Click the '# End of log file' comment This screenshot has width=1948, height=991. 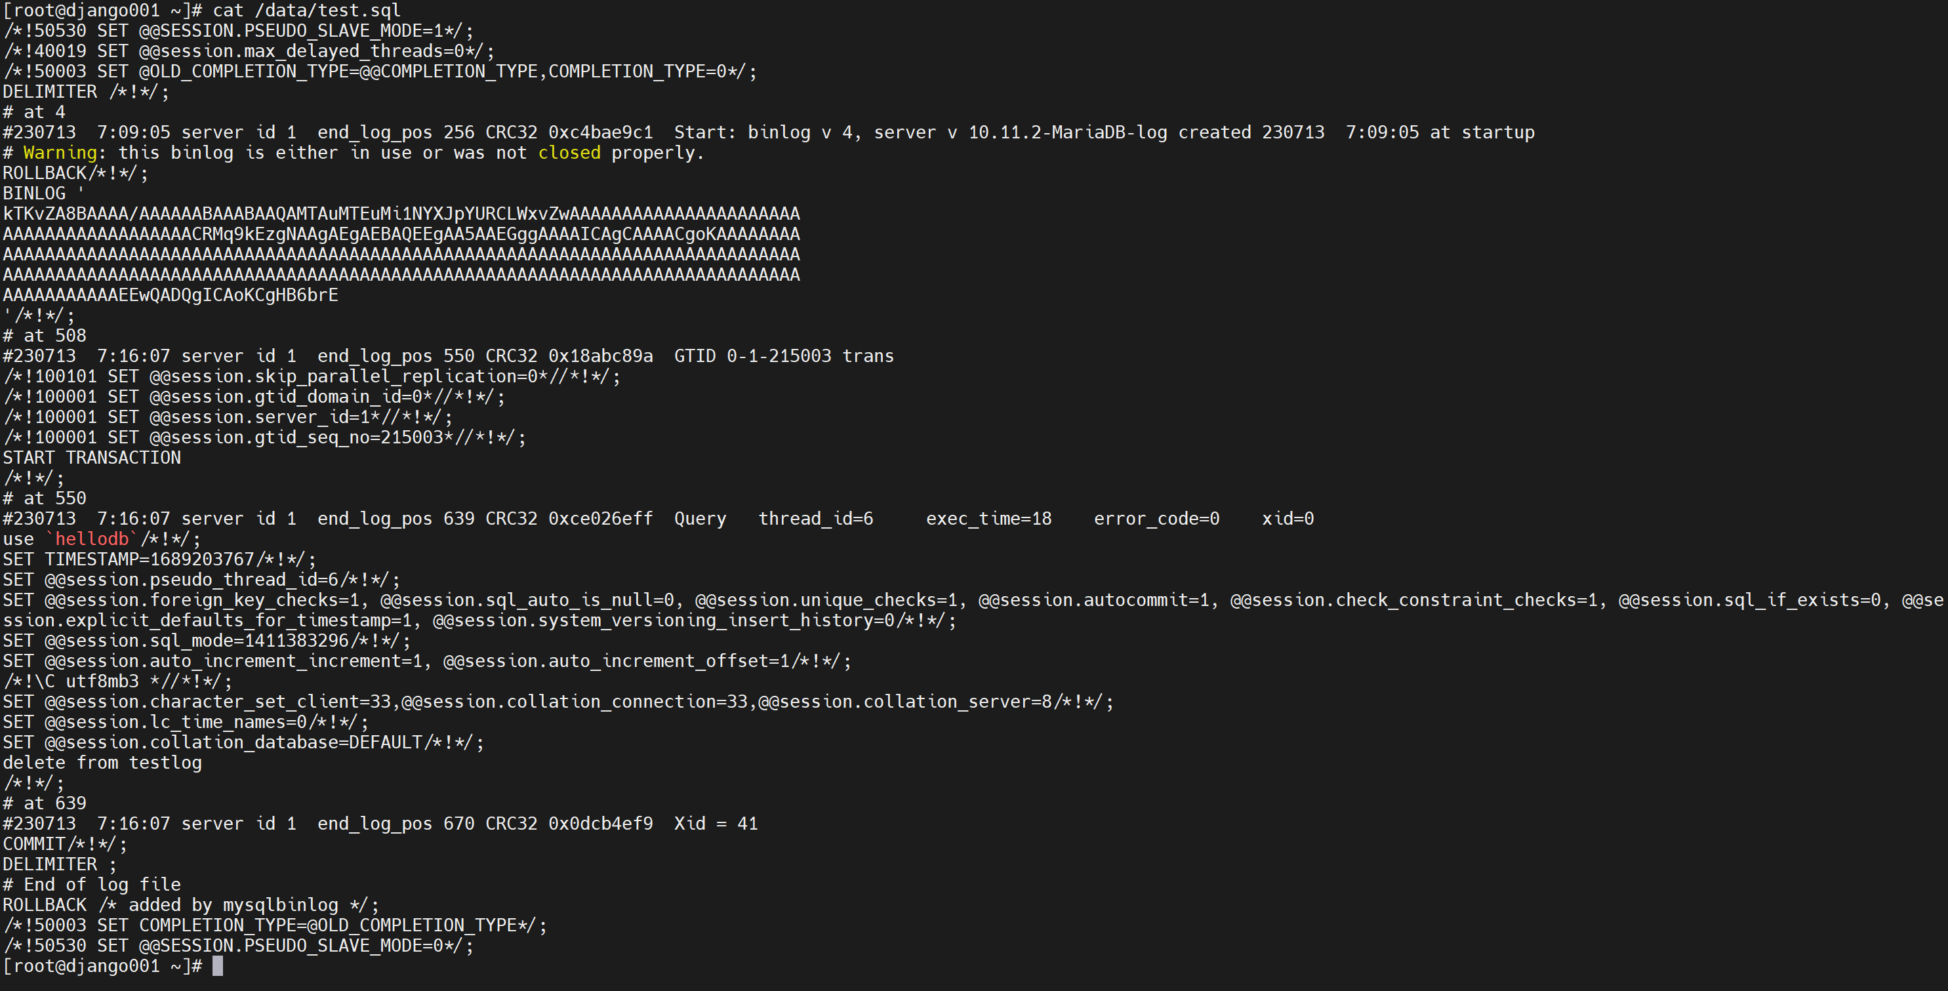coord(92,884)
